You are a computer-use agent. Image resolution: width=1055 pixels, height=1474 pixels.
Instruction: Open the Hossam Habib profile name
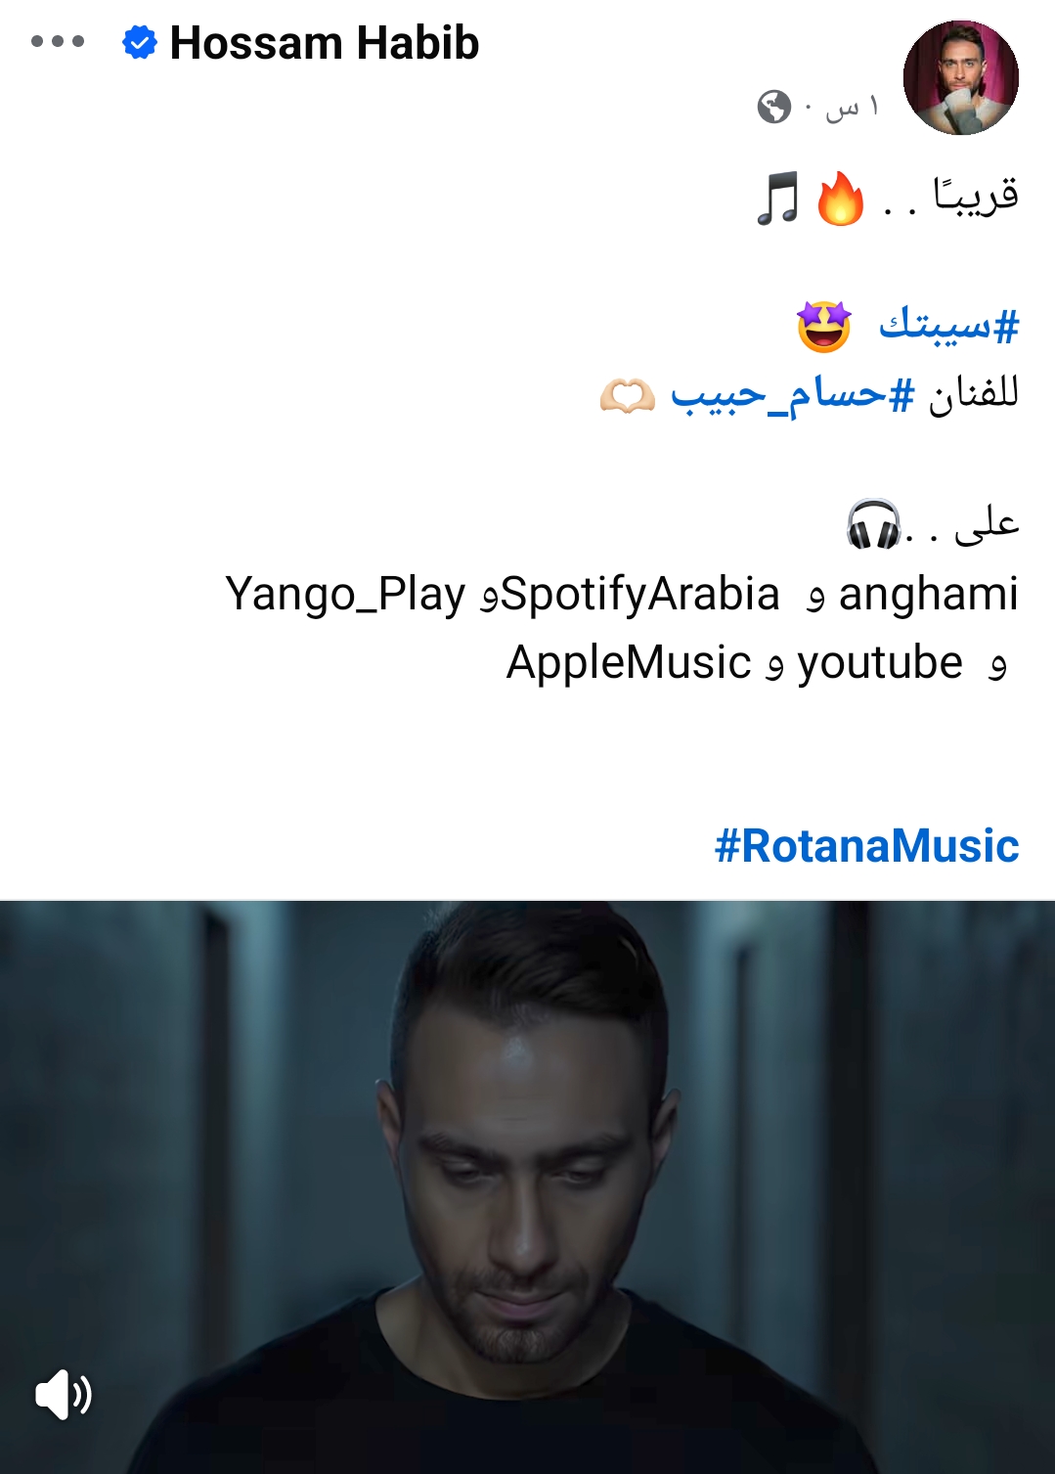tap(325, 43)
